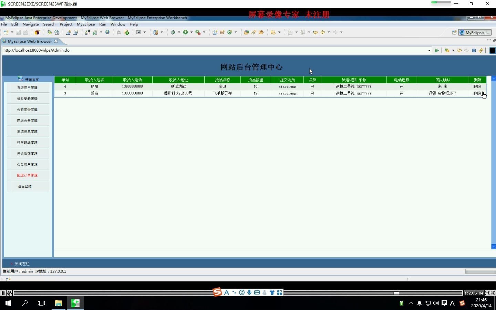This screenshot has width=496, height=310.
Task: Click the player pause button
Action: click(x=3, y=293)
